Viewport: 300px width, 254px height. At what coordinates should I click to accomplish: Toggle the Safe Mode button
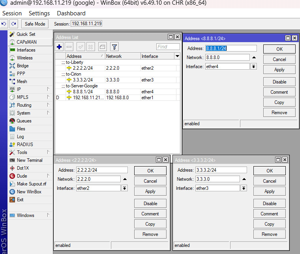35,24
